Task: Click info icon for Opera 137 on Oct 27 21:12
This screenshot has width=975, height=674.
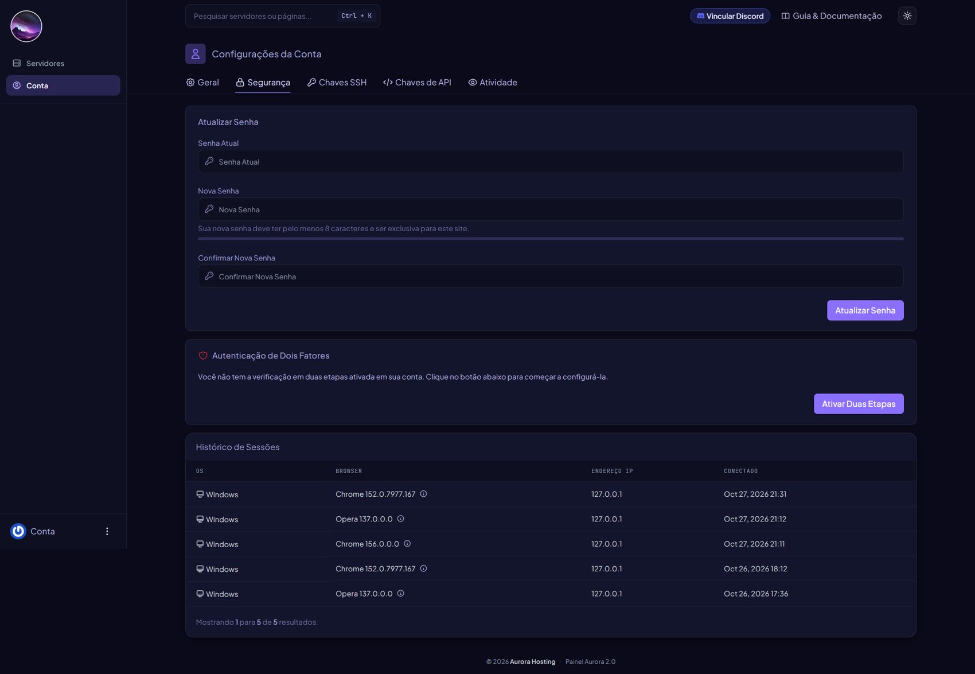Action: pos(401,519)
